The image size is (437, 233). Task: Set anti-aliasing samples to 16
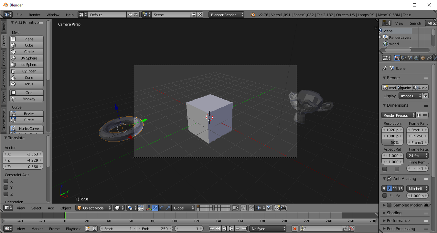click(x=401, y=188)
